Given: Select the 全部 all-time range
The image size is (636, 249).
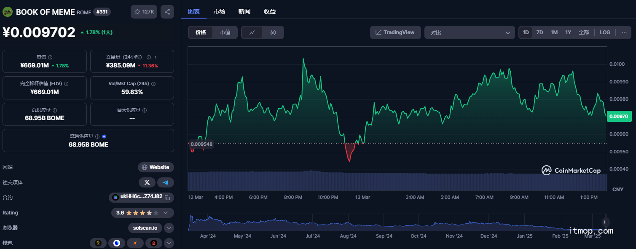Looking at the screenshot, I should (x=584, y=32).
